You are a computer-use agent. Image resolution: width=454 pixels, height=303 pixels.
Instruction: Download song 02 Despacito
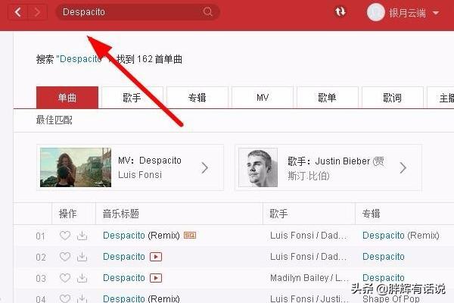[82, 257]
